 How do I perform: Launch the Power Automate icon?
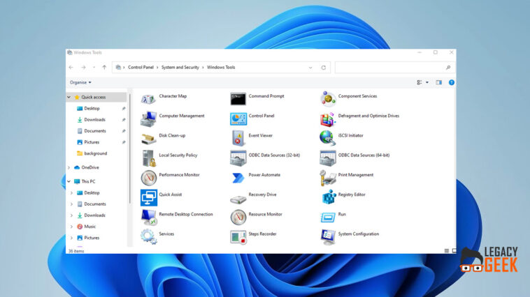point(238,178)
